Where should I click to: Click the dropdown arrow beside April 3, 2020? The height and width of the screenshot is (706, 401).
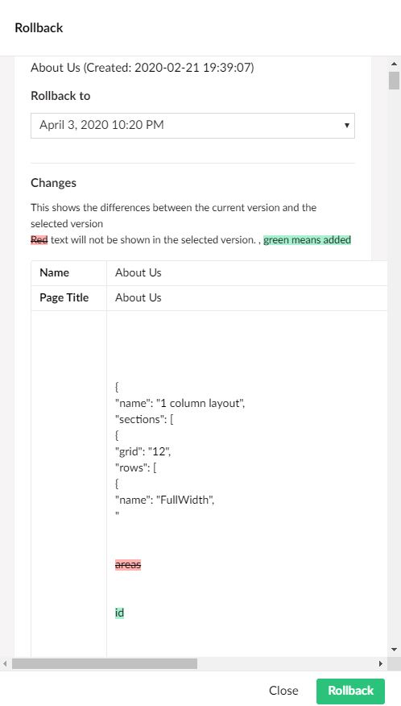346,125
